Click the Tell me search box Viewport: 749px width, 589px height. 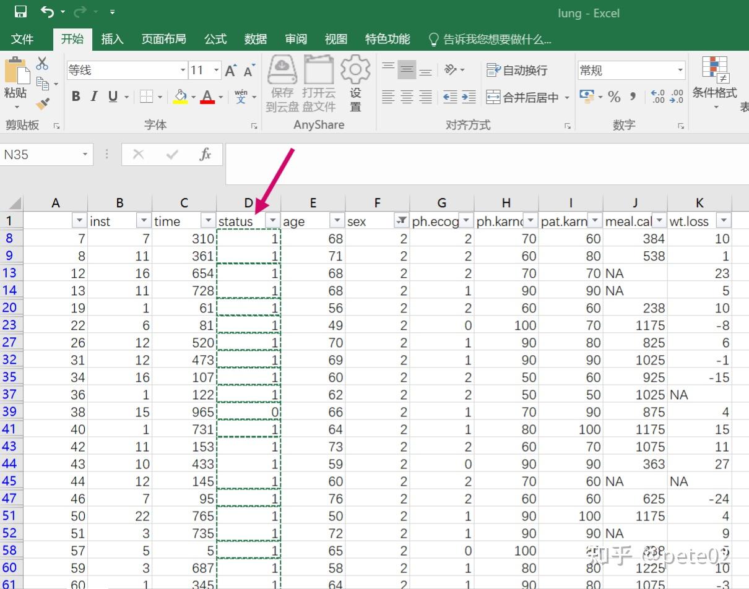(490, 39)
